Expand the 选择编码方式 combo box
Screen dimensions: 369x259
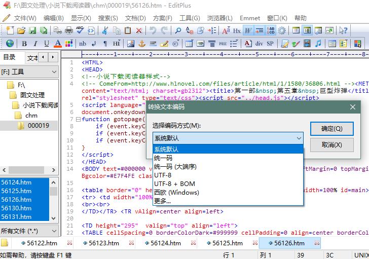[228, 138]
